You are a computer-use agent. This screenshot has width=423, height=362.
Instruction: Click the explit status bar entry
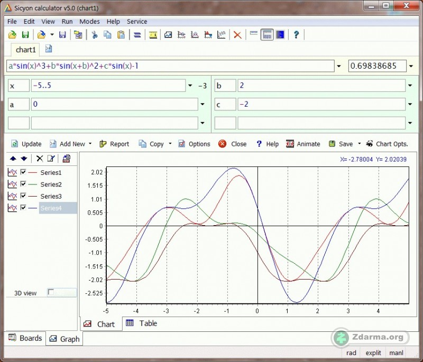[x=373, y=353]
